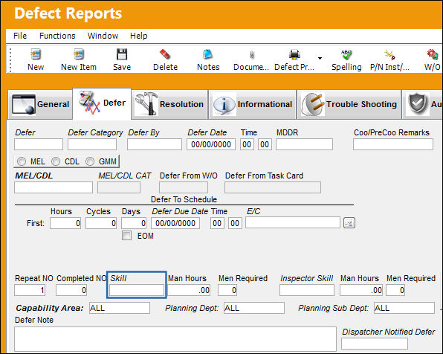Select the MEL radio button

[x=22, y=161]
